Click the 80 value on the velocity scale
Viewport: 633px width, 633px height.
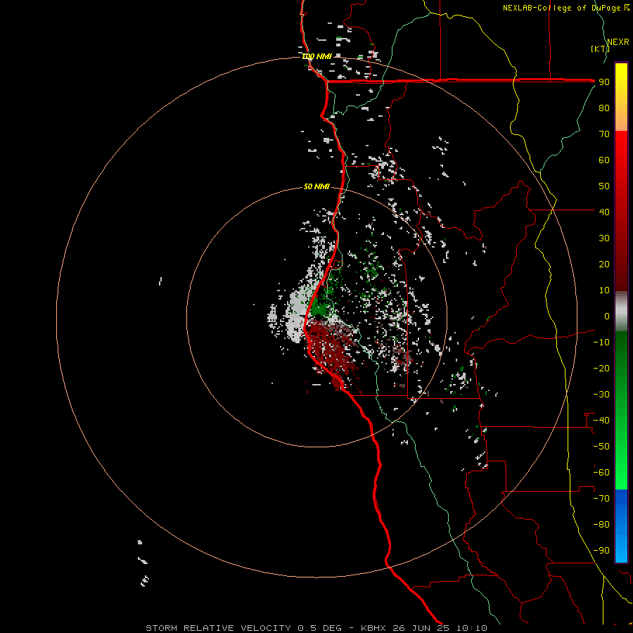tap(604, 108)
